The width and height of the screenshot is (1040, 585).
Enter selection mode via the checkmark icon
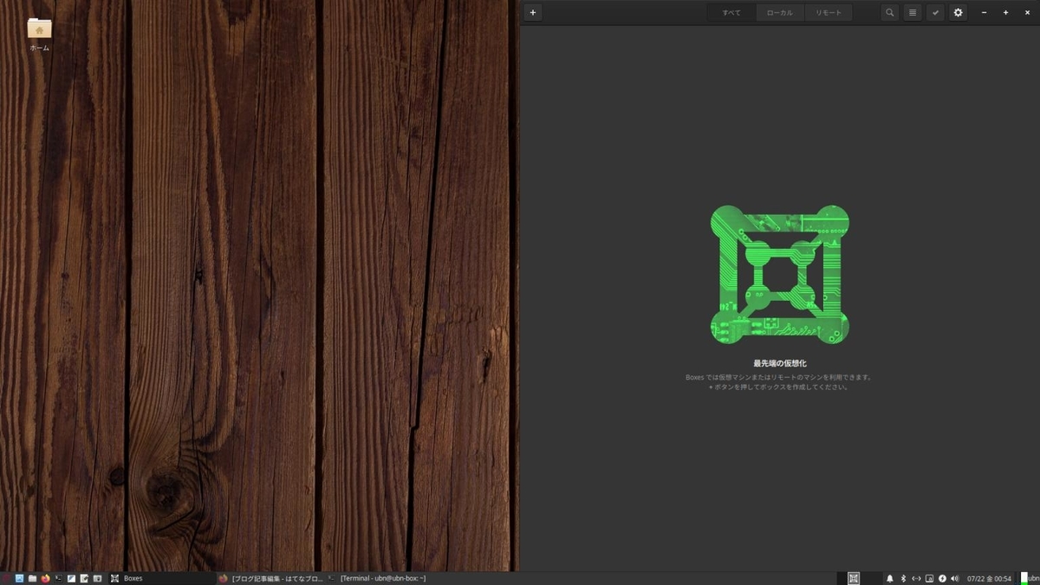(935, 12)
